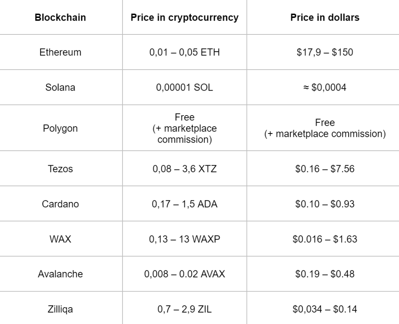The width and height of the screenshot is (399, 324).
Task: Click the Price in dollars header
Action: (325, 18)
